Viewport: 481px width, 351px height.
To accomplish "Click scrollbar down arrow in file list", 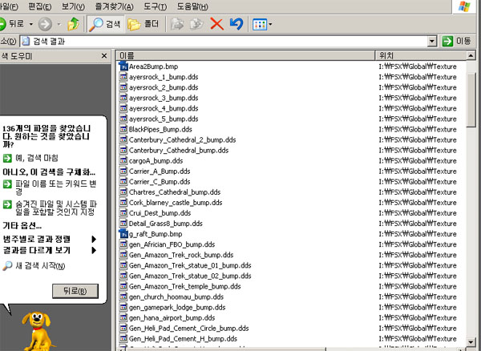I will tap(471, 342).
